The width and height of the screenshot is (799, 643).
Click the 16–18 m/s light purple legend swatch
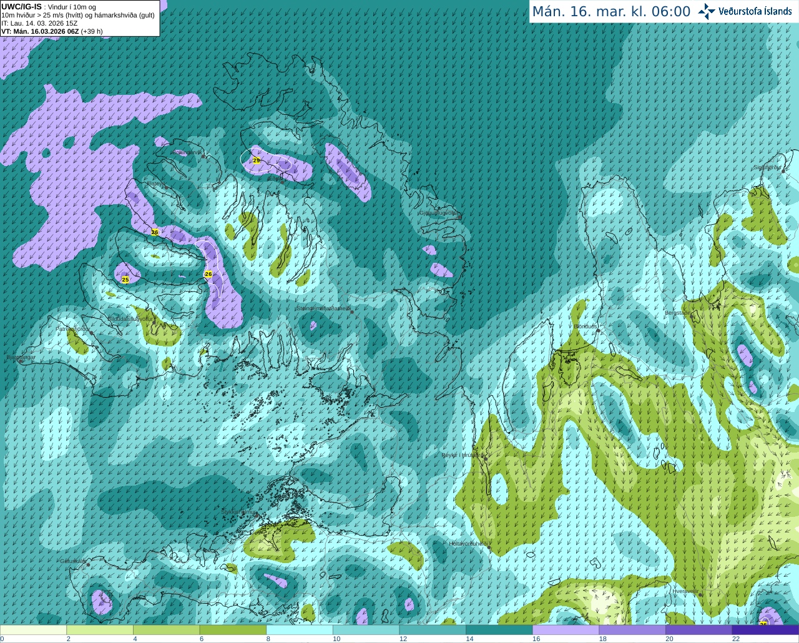[x=566, y=630]
